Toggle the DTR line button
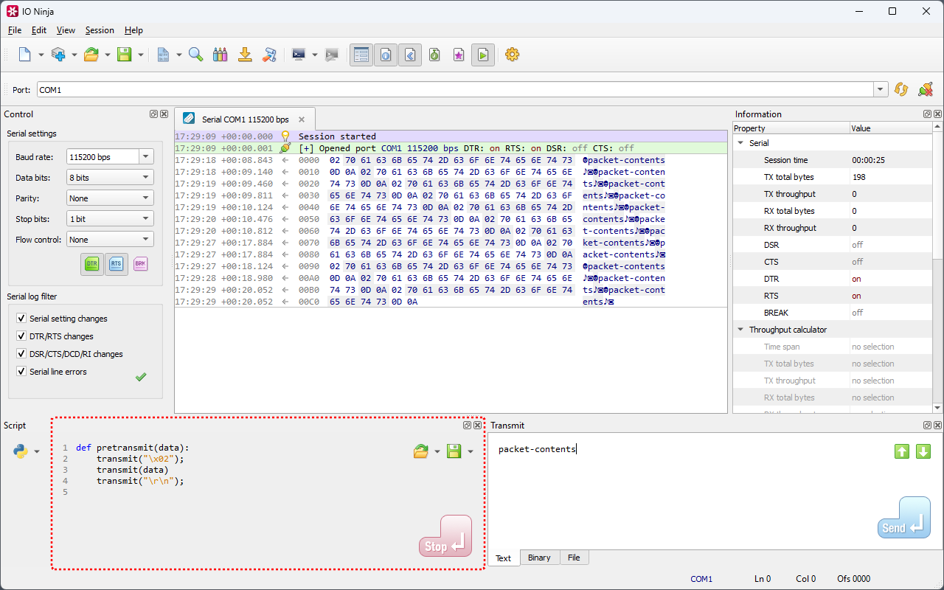The width and height of the screenshot is (944, 590). tap(92, 263)
